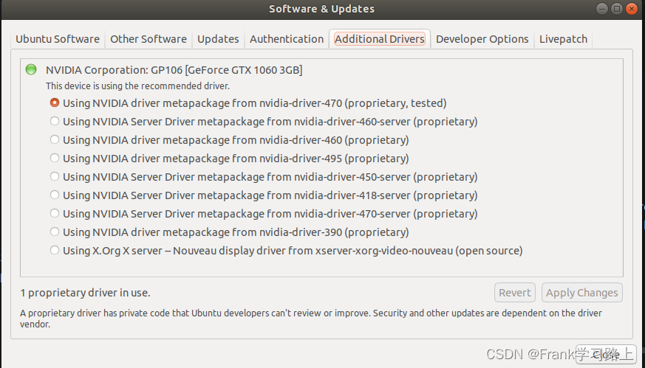Click the Revert button
This screenshot has width=645, height=368.
pos(515,293)
